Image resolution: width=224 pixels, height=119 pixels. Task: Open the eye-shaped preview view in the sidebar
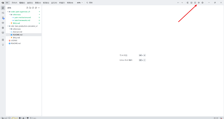(x=3, y=23)
